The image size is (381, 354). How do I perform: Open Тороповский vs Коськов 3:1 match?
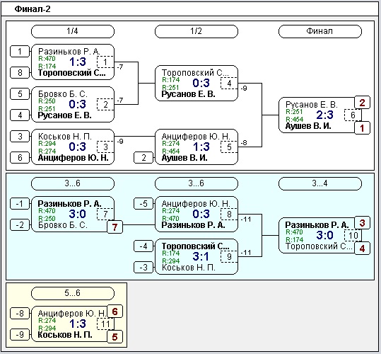(x=197, y=257)
